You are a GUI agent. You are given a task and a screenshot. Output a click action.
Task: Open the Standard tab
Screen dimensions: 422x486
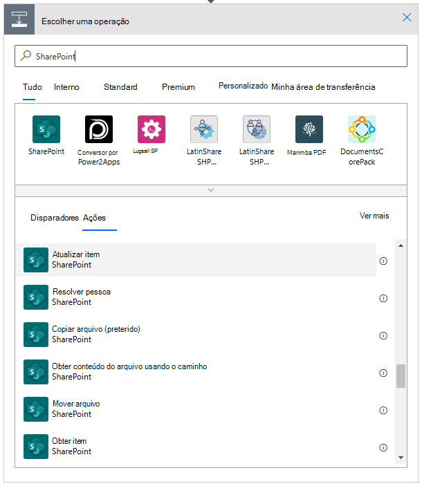click(120, 87)
